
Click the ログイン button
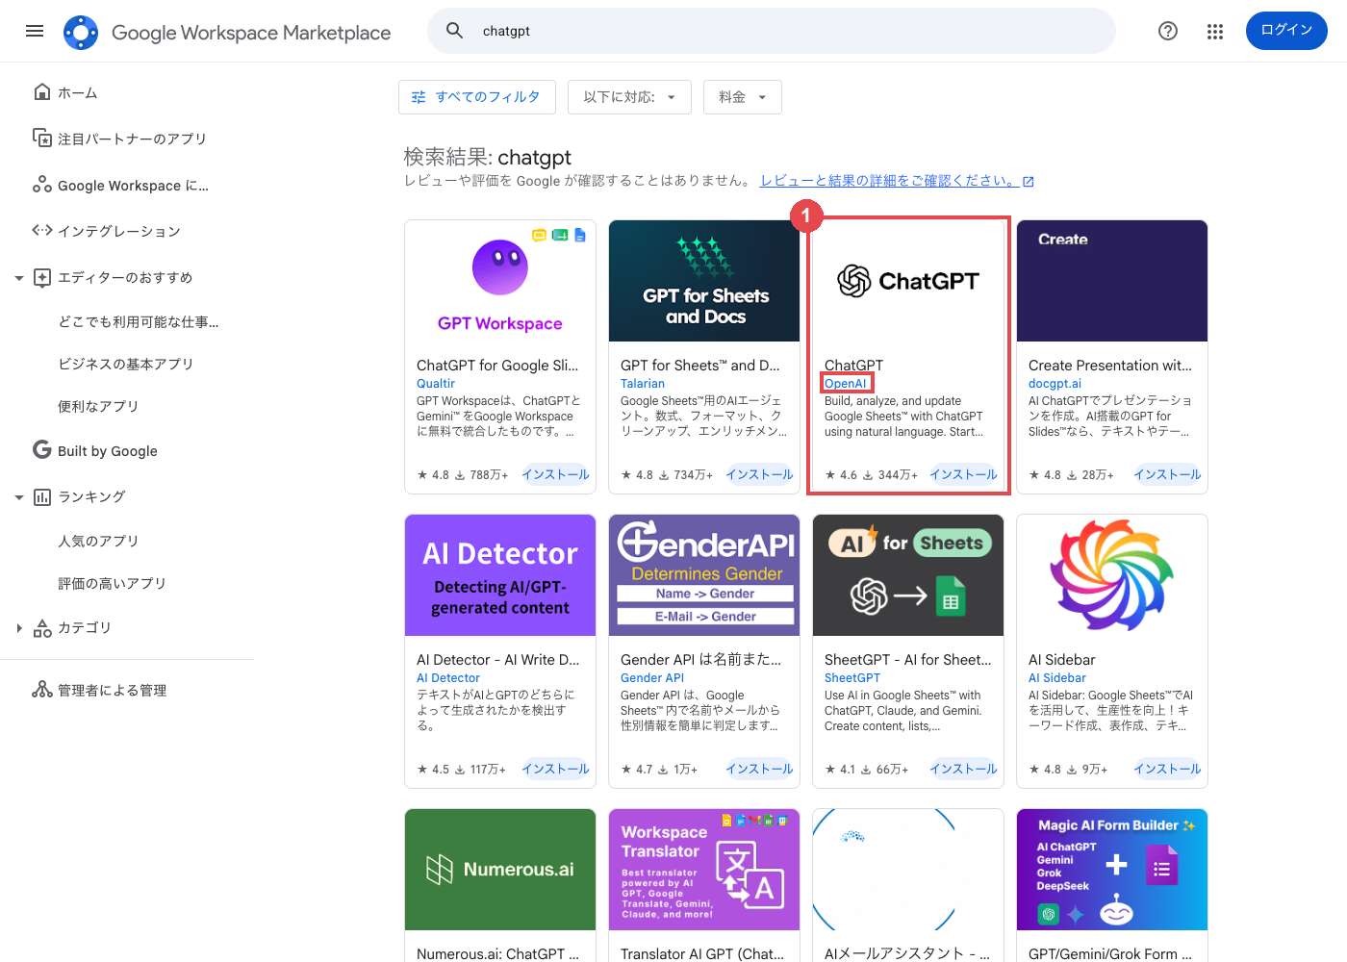tap(1286, 31)
